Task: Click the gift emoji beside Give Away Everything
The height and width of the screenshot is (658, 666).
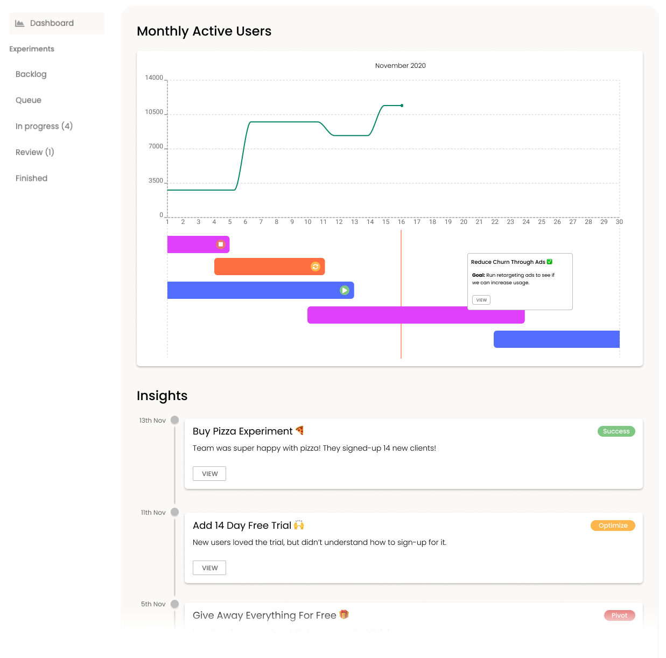Action: (x=344, y=614)
